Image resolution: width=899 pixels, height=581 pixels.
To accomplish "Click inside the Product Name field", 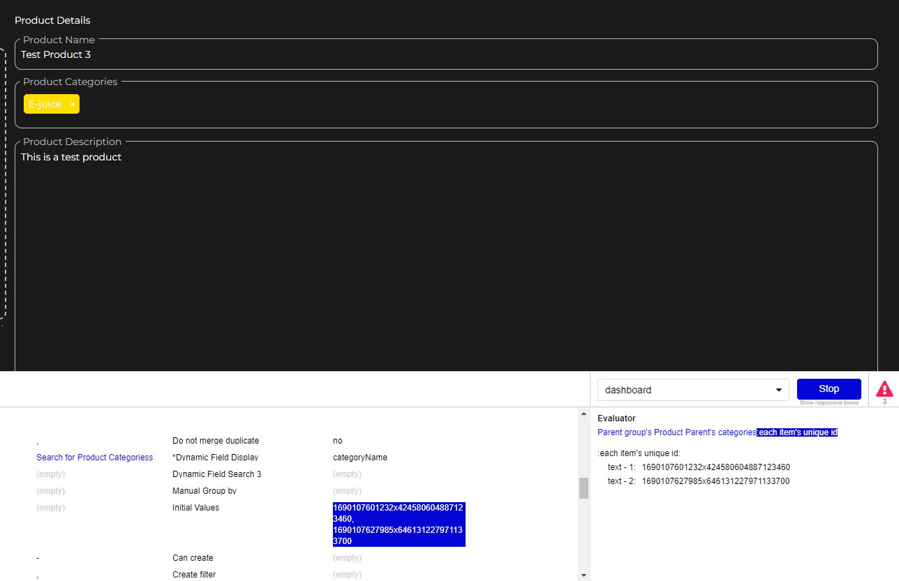I will tap(447, 54).
